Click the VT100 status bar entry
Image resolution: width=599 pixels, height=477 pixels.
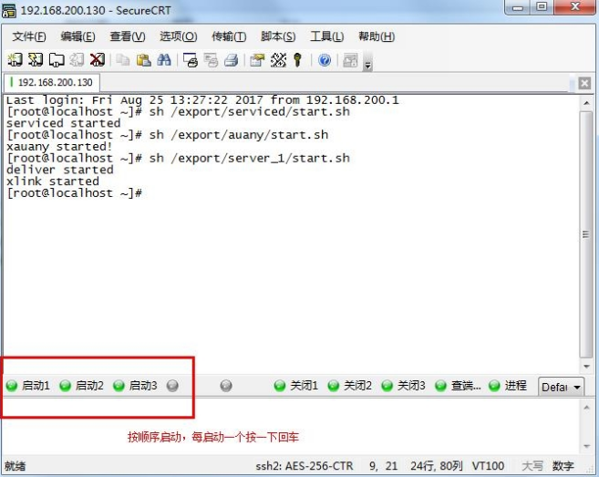(x=488, y=466)
